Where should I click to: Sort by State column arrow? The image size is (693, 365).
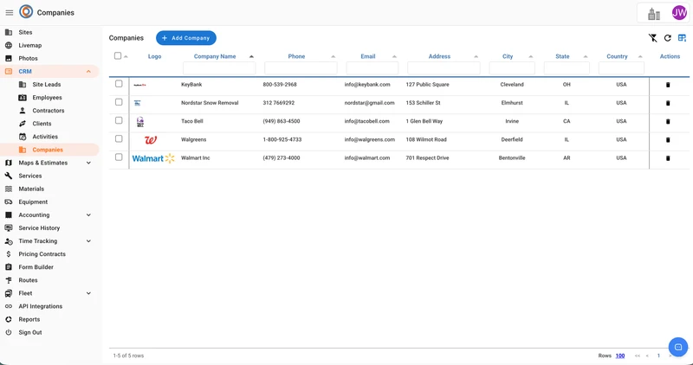586,56
